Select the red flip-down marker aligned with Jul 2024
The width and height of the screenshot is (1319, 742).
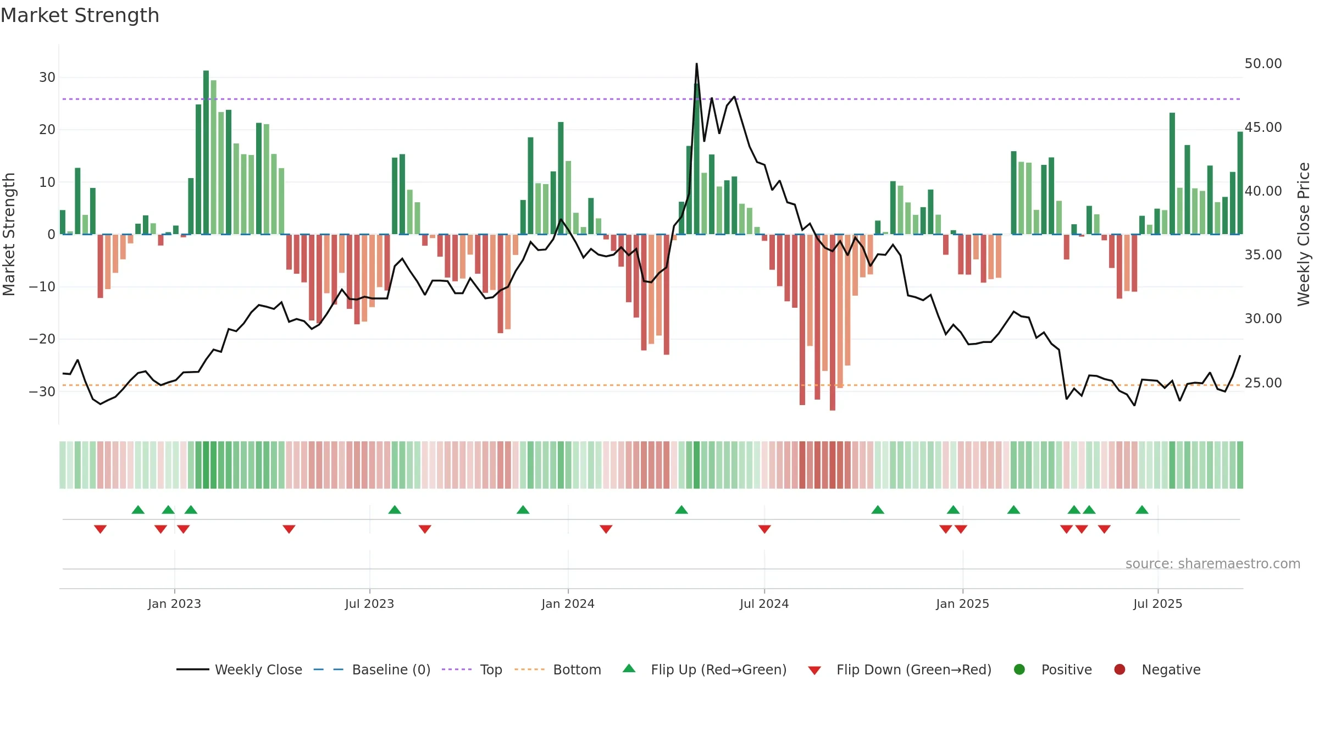[x=764, y=529]
